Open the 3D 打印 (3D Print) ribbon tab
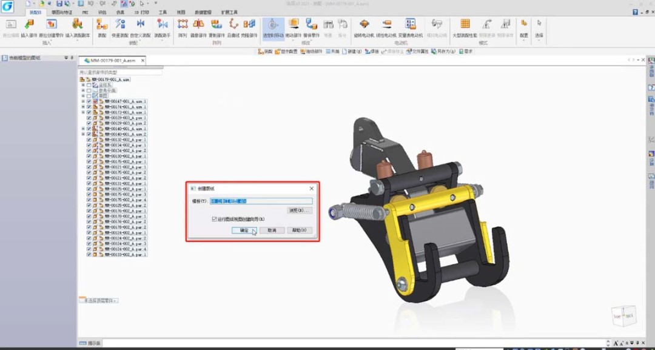The height and width of the screenshot is (350, 655). coord(141,12)
